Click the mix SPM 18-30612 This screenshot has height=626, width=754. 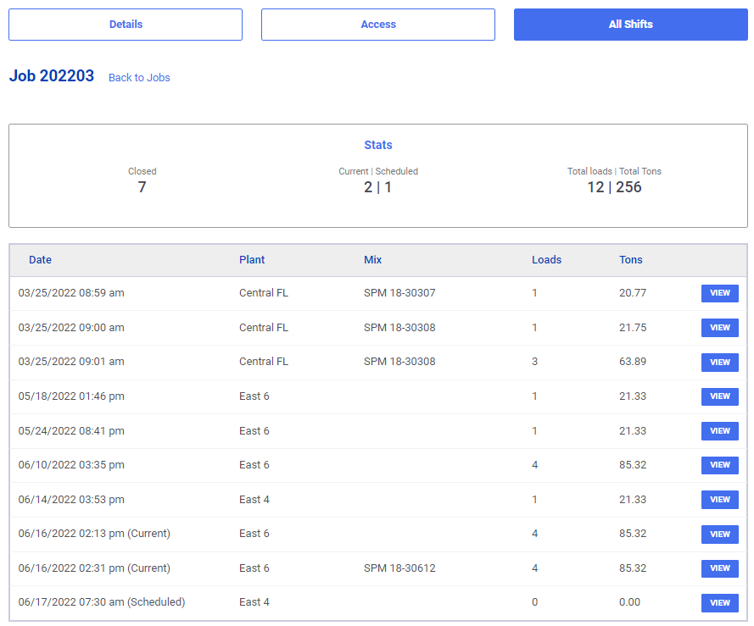tap(399, 568)
